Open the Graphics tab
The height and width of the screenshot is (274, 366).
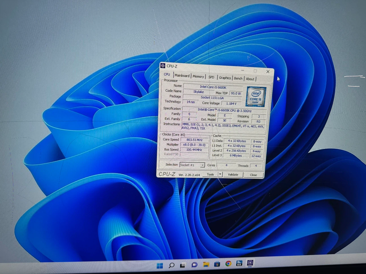[x=225, y=78]
